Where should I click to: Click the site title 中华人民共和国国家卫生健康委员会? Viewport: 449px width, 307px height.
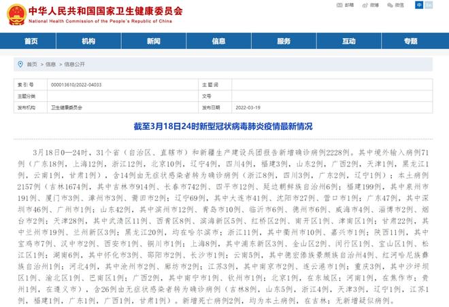point(105,11)
